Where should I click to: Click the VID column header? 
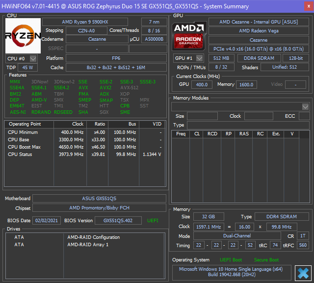click(x=152, y=124)
